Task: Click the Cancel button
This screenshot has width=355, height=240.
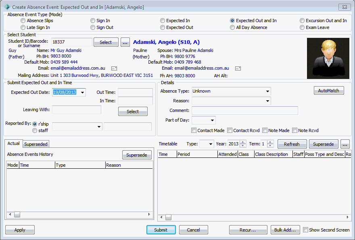Action: point(194,230)
